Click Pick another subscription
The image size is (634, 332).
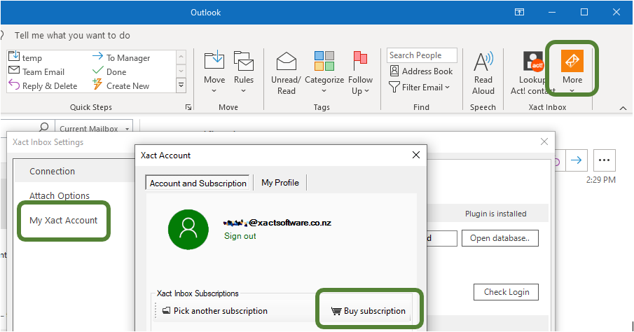[214, 310]
